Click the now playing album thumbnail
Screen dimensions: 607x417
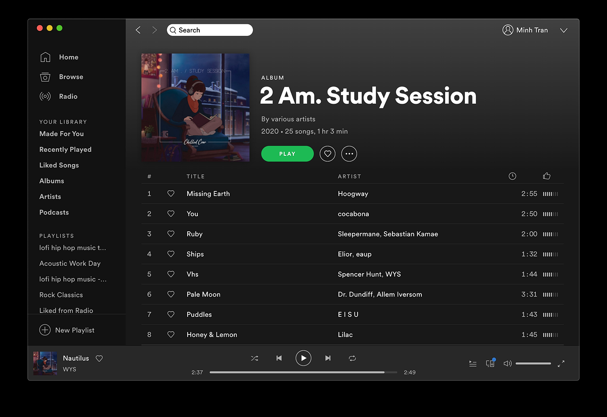coord(46,363)
